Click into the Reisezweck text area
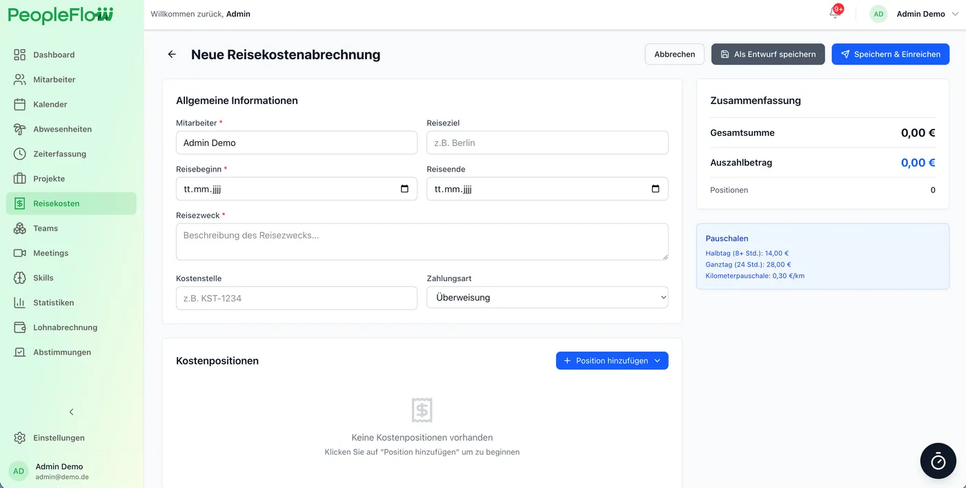 [x=422, y=241]
